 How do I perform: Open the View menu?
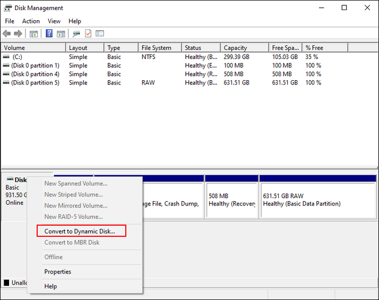pos(54,21)
